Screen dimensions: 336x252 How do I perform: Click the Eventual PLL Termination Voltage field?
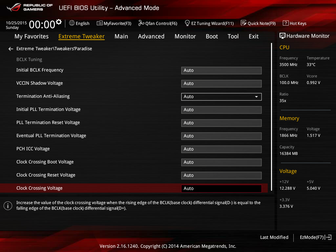pos(221,136)
